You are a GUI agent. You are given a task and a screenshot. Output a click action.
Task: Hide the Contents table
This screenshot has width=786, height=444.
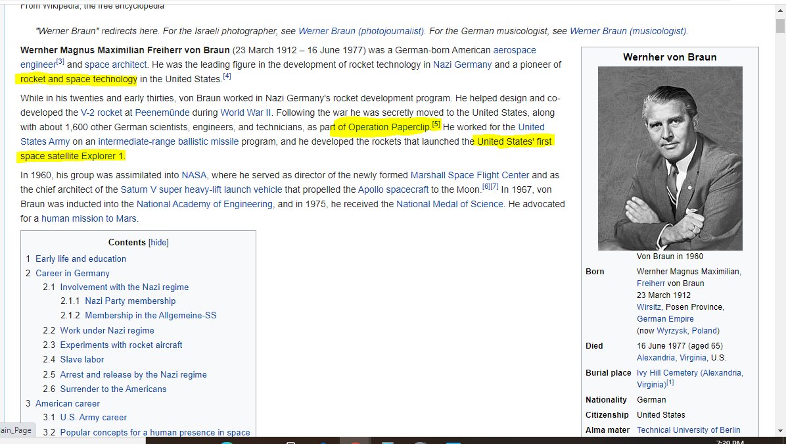tap(158, 243)
